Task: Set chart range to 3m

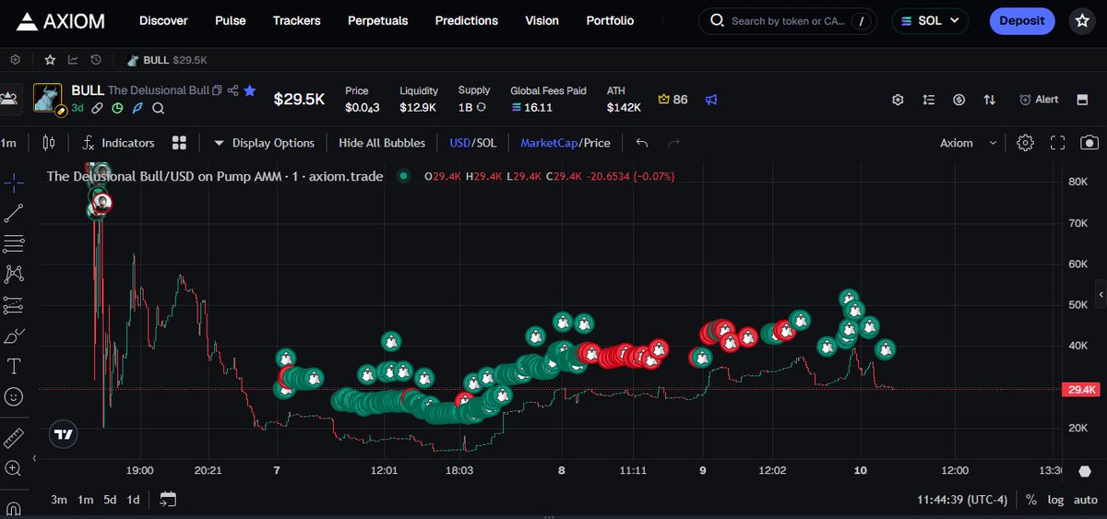Action: (x=59, y=500)
